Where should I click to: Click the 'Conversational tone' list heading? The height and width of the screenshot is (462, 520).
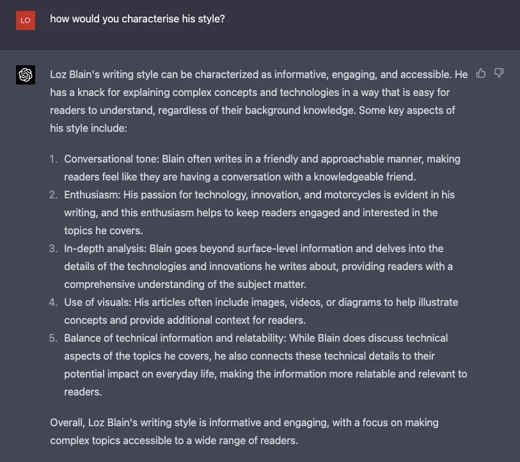coord(111,159)
